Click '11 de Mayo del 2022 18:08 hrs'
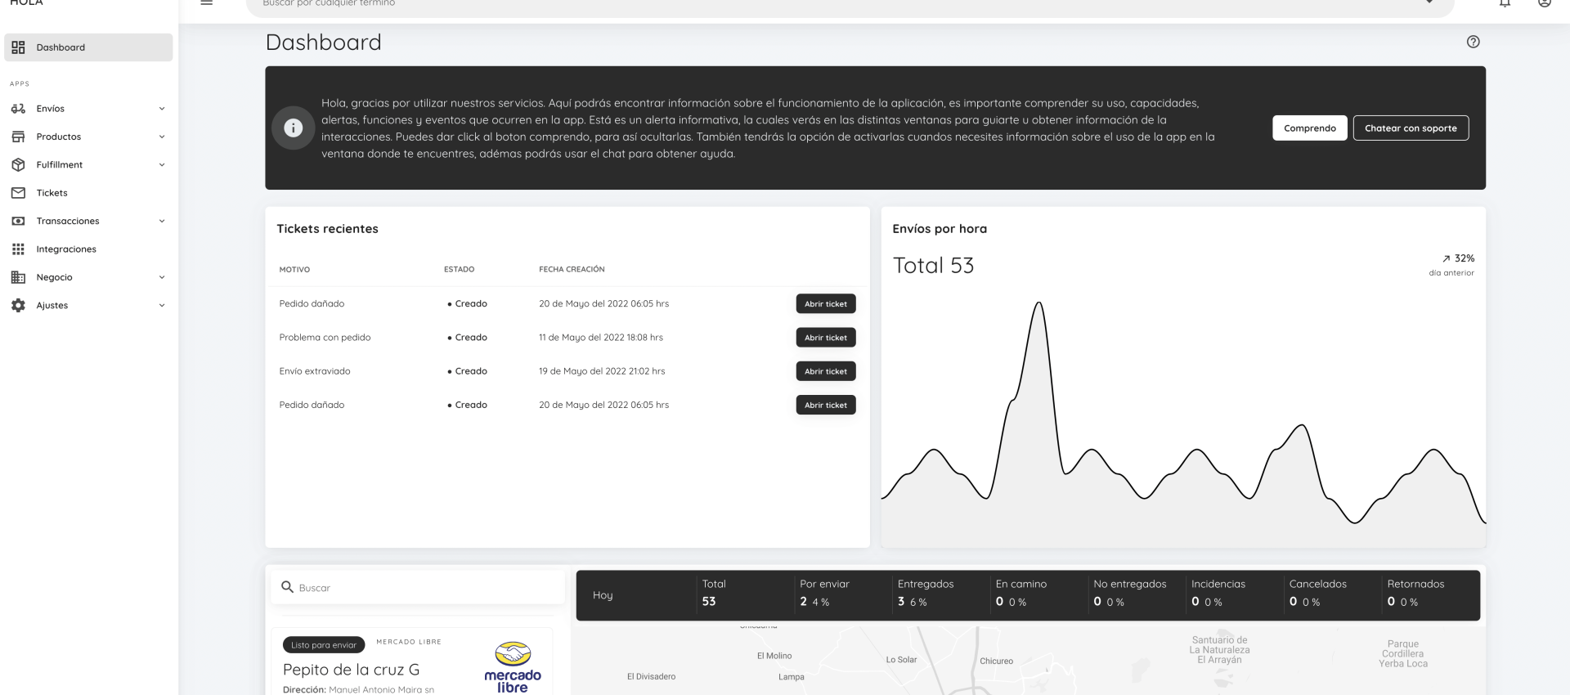 pyautogui.click(x=601, y=338)
